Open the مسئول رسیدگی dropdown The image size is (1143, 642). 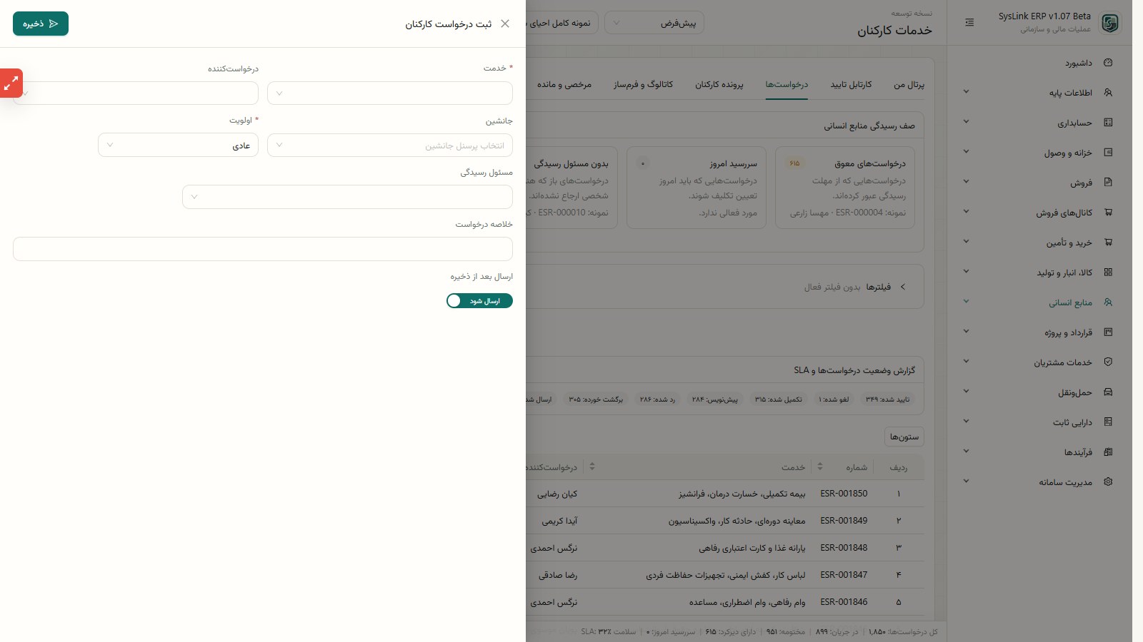click(x=347, y=197)
